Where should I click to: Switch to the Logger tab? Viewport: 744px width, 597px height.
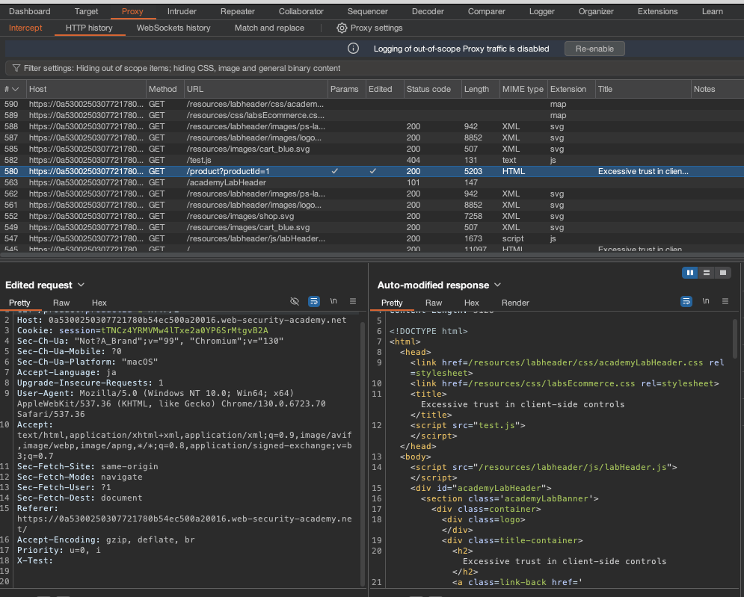[x=542, y=11]
